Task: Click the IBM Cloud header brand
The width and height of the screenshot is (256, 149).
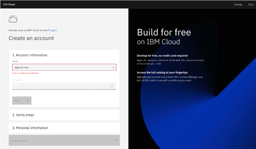Action: [9, 4]
